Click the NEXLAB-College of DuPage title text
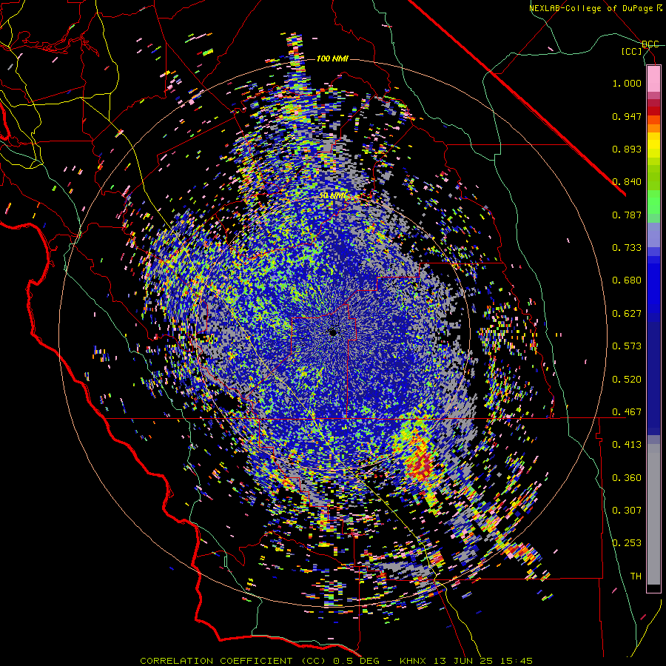 click(x=596, y=8)
